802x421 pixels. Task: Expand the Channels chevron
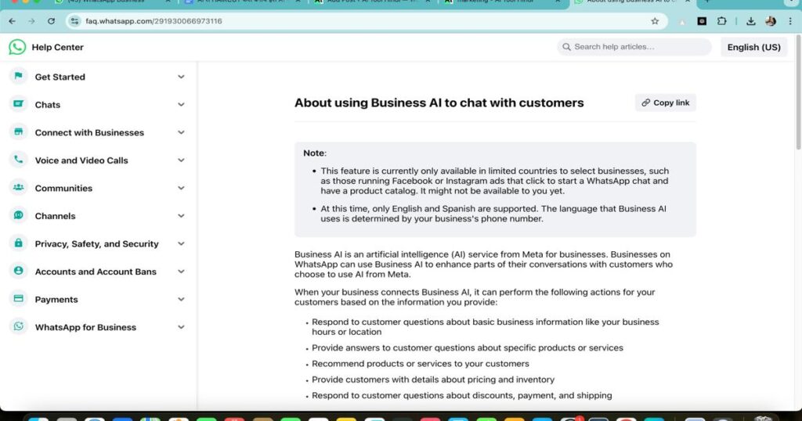click(181, 216)
